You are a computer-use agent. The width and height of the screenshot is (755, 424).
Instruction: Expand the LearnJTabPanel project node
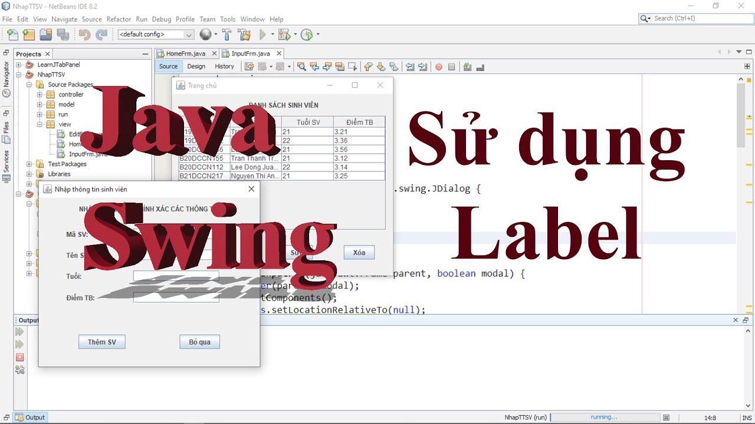click(x=19, y=65)
